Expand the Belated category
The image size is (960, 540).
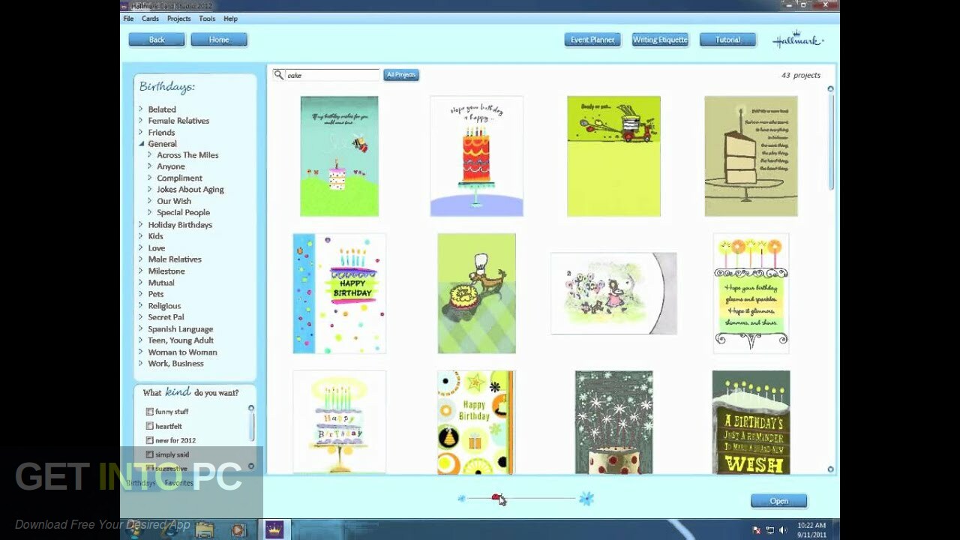click(141, 109)
